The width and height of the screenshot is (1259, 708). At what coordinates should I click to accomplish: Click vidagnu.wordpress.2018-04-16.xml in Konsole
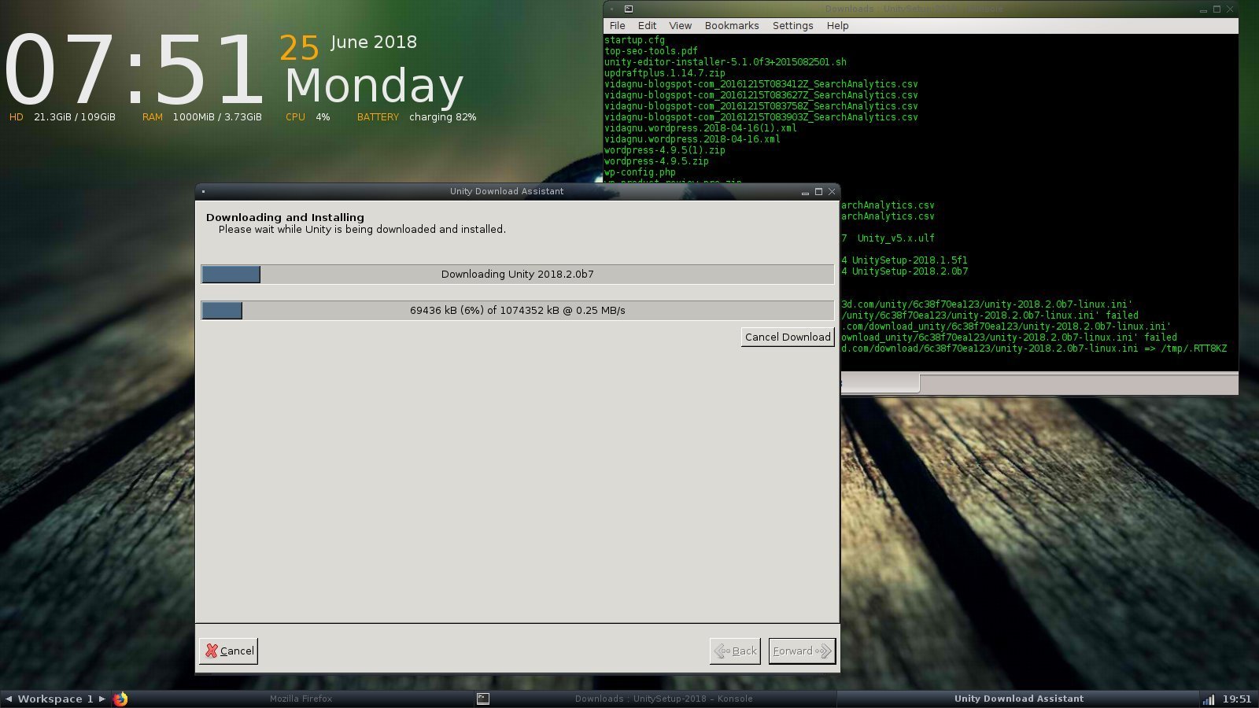[x=692, y=139]
